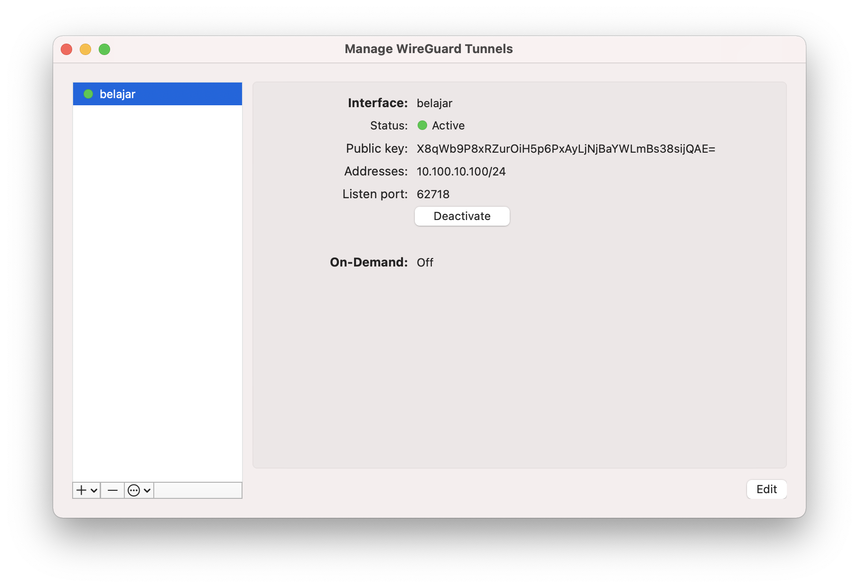Screen dimensions: 859x588
Task: Open the add tunnel plus menu
Action: coord(86,490)
